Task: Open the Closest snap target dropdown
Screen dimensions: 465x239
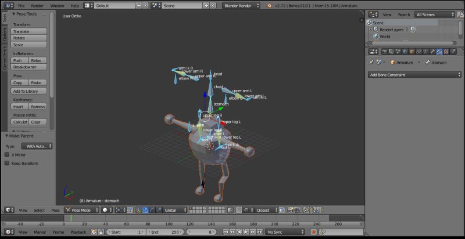Action: [267, 210]
